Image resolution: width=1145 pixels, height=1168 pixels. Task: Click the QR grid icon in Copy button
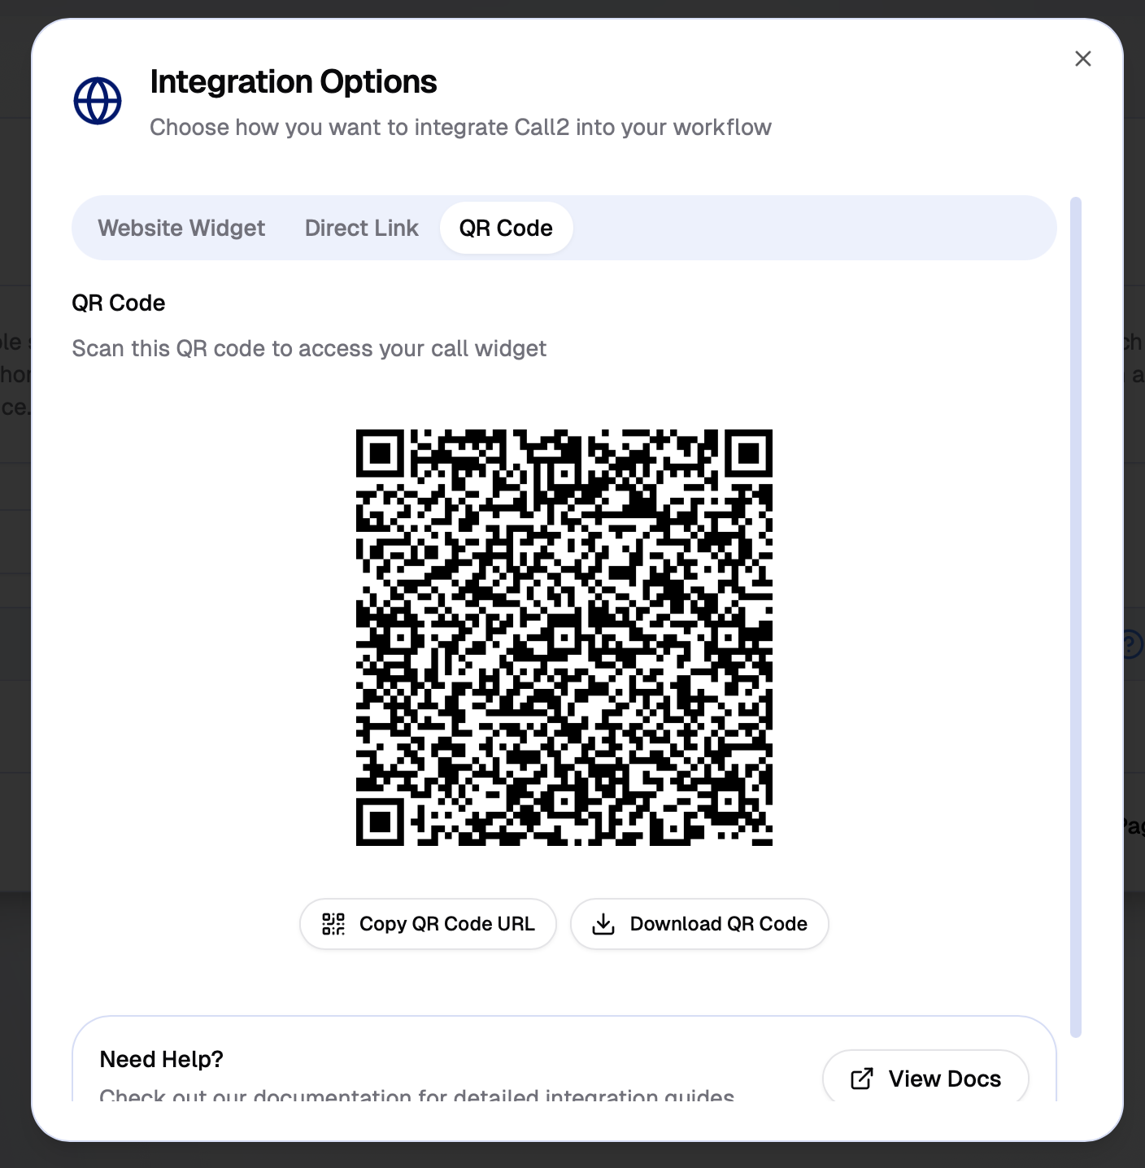tap(333, 924)
